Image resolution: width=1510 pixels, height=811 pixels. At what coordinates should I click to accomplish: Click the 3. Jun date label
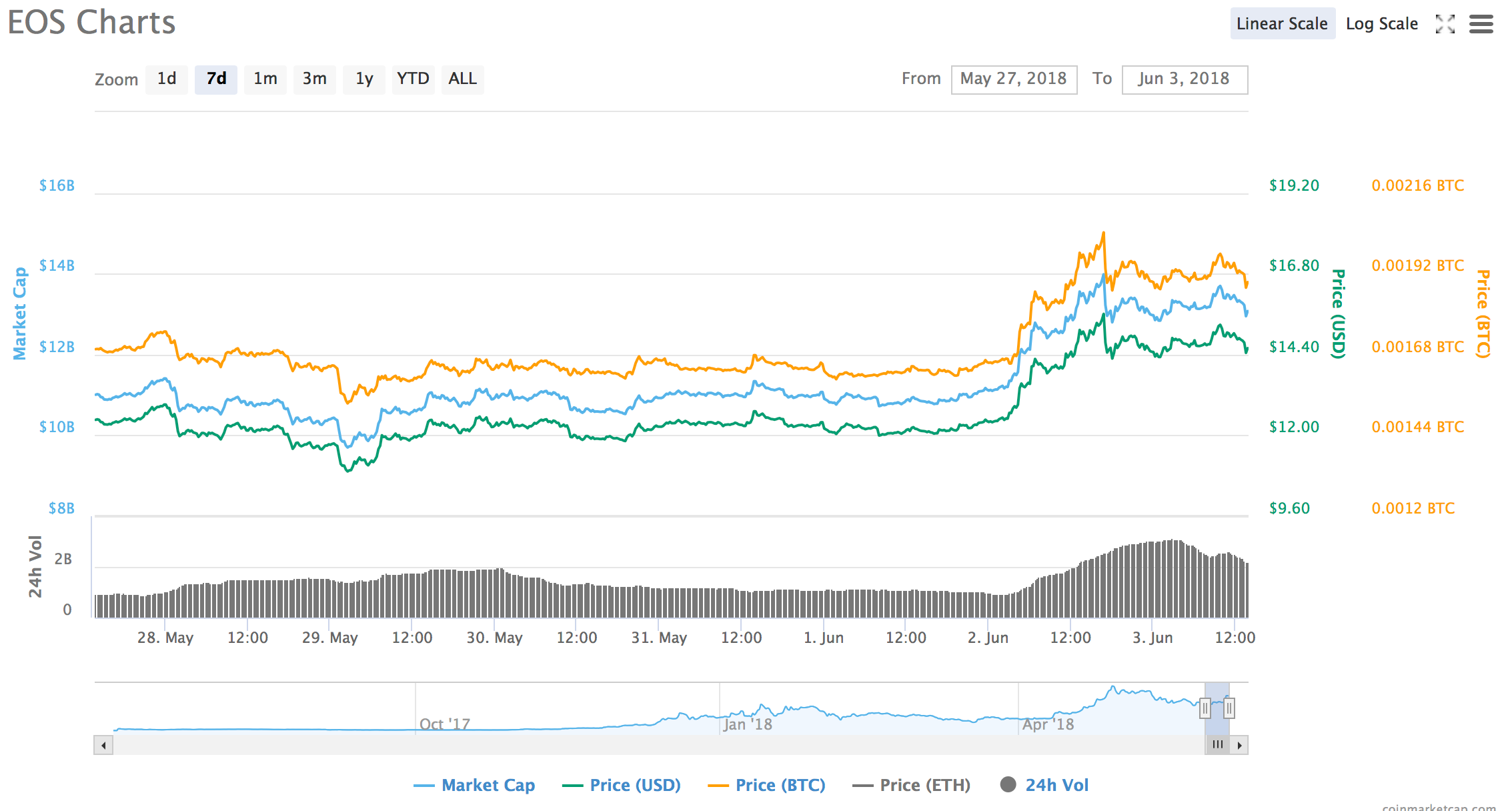tap(1153, 638)
